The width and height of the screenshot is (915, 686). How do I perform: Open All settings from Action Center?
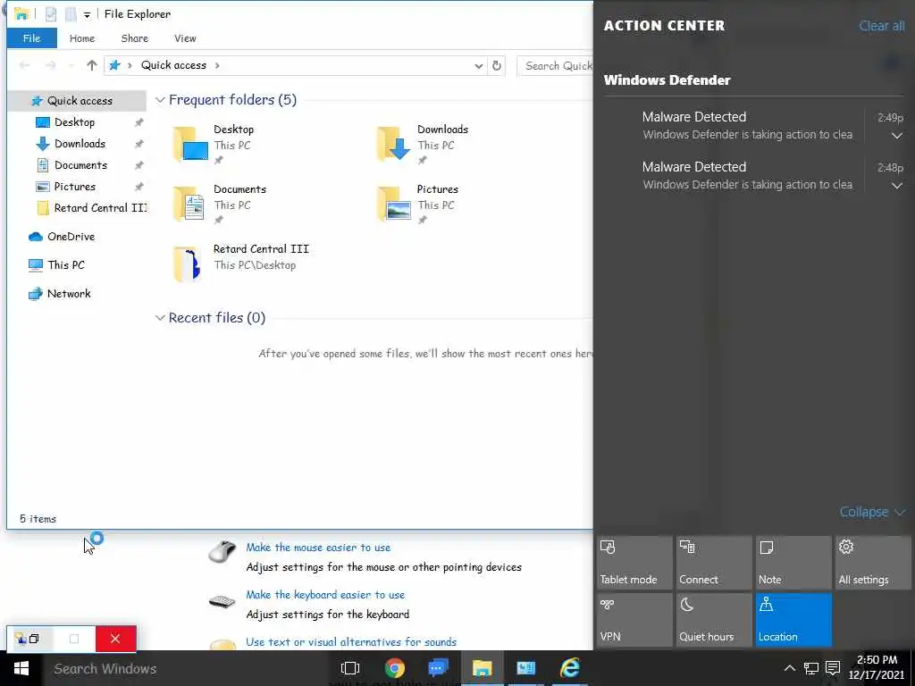click(872, 563)
